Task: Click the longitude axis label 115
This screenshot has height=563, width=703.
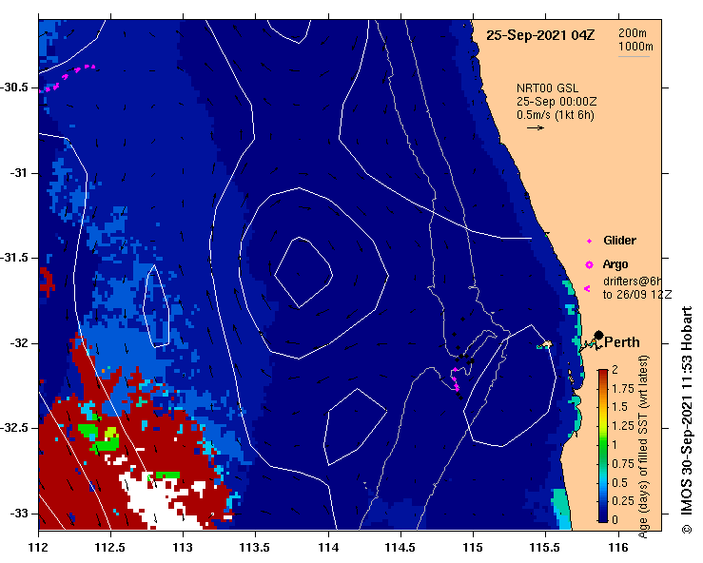Action: click(x=474, y=548)
